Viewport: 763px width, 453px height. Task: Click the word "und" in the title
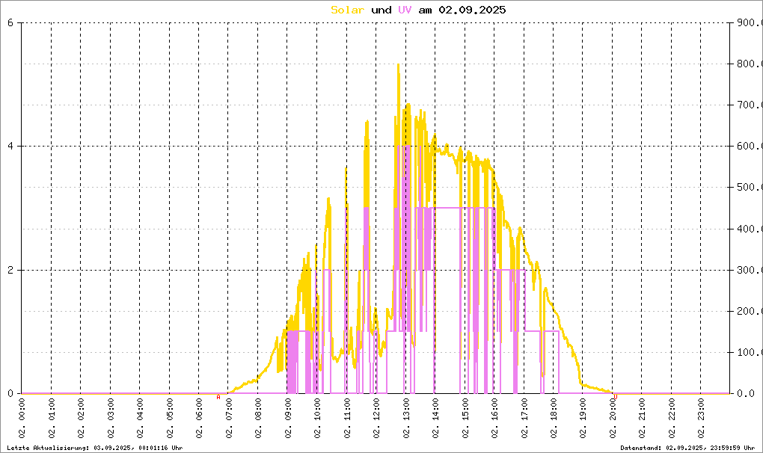(x=381, y=10)
